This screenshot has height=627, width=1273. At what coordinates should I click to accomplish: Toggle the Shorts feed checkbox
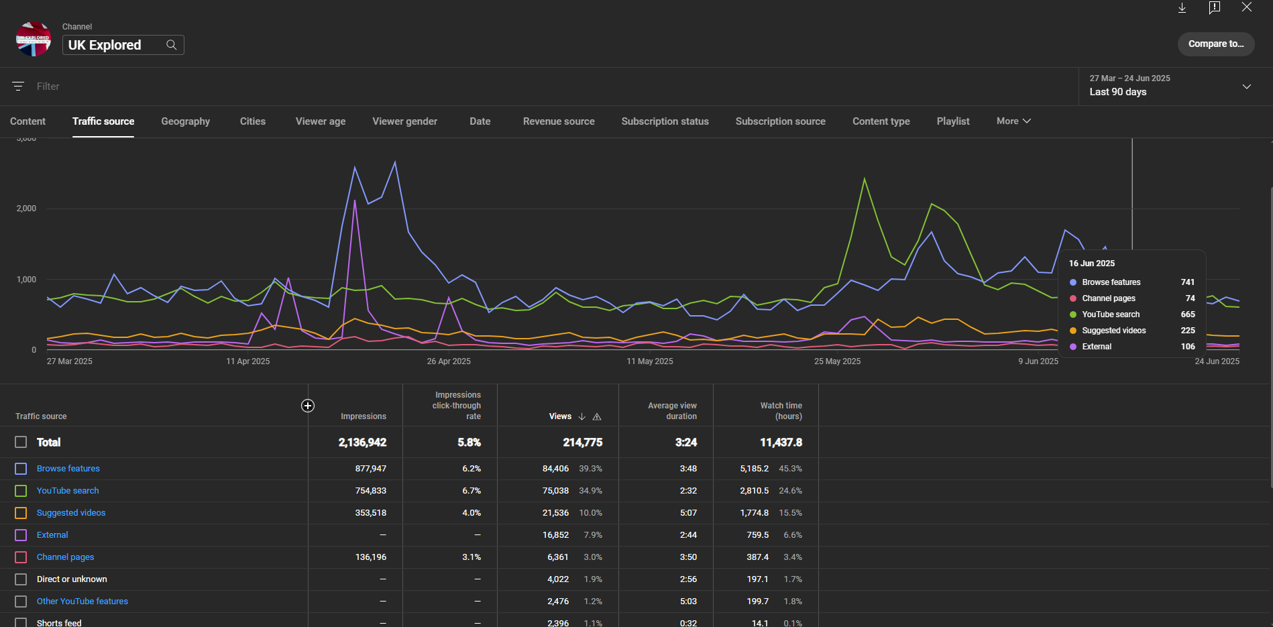click(x=21, y=622)
